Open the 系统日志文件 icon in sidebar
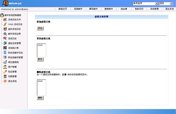Image resolution: width=176 pixels, height=114 pixels. click(5, 20)
